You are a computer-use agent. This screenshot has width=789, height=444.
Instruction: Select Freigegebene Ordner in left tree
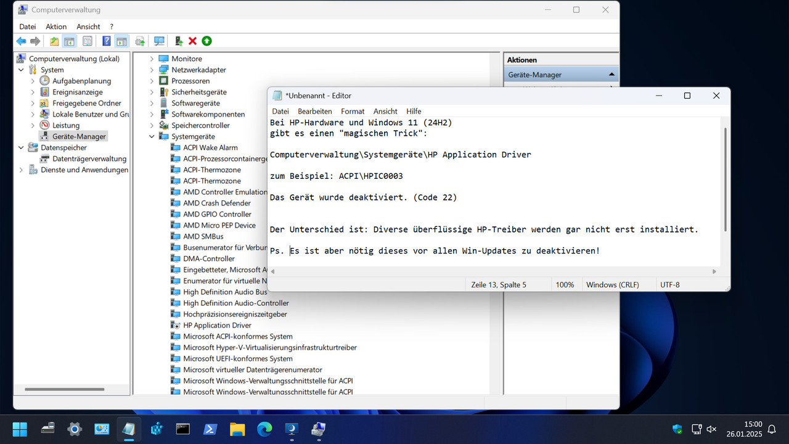coord(87,103)
